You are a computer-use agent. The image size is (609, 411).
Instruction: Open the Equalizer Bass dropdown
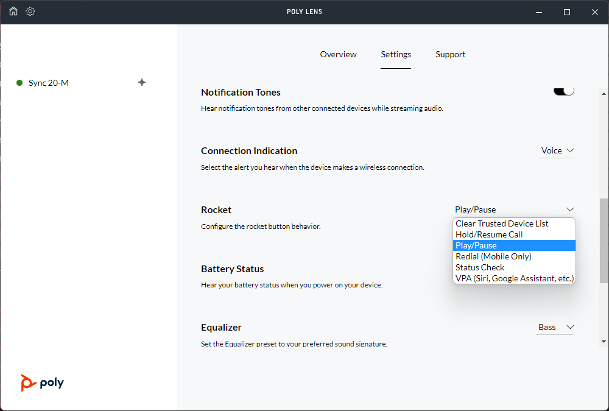click(x=555, y=327)
